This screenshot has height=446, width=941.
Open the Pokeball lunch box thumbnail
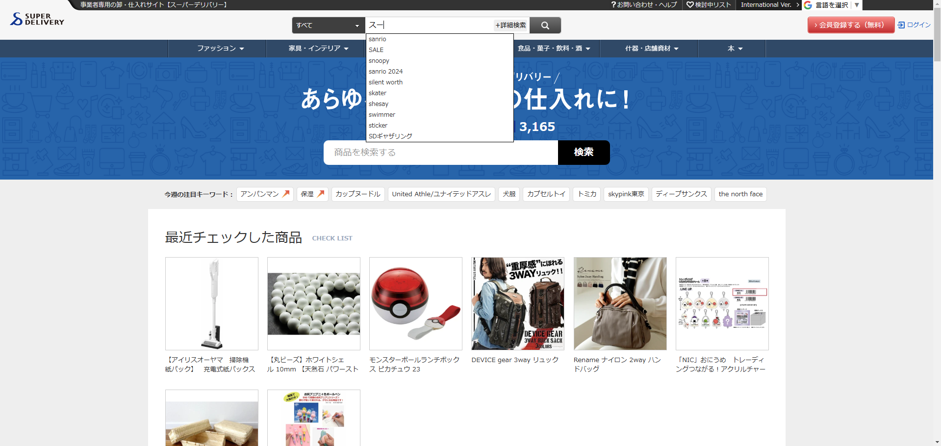[x=415, y=304]
